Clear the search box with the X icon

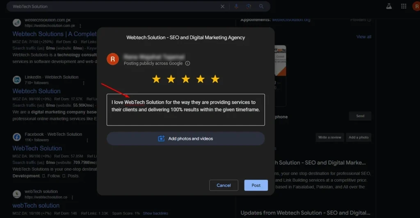click(222, 7)
